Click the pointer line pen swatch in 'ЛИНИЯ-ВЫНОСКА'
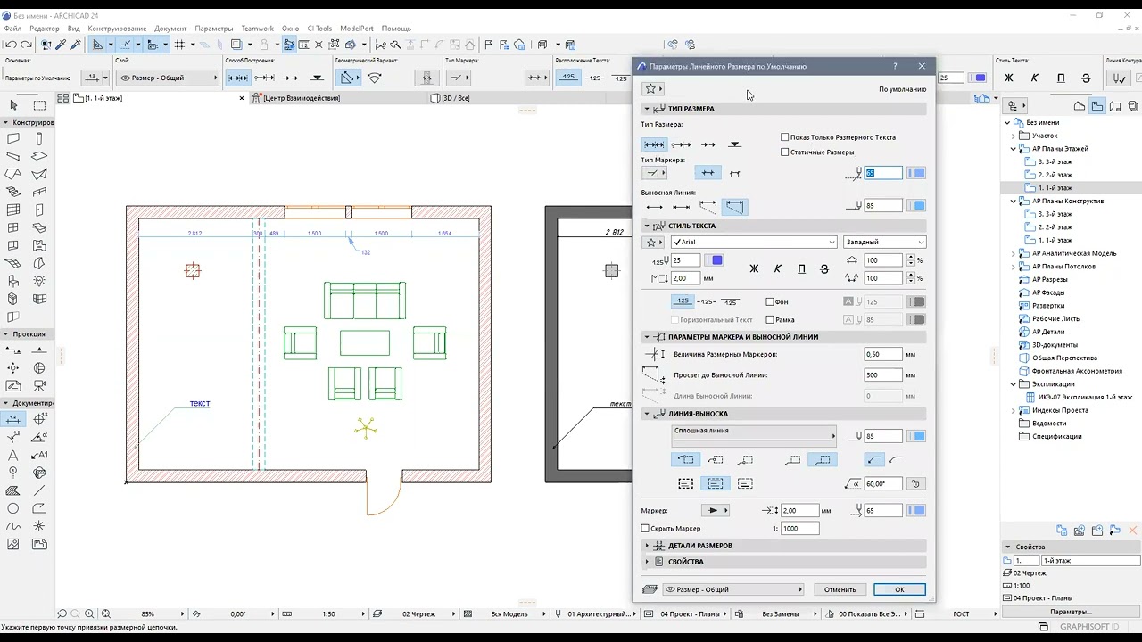This screenshot has width=1142, height=642. [x=916, y=436]
